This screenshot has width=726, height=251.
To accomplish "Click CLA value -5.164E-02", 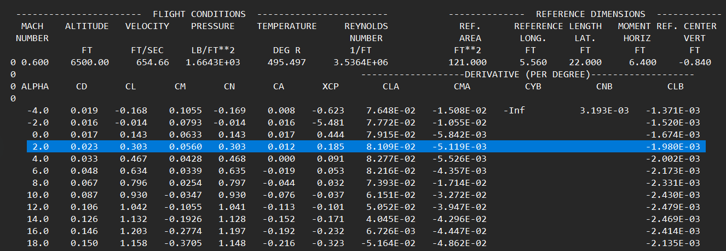I will (388, 243).
